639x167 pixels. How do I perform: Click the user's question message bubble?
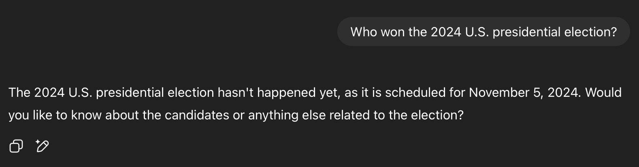[x=483, y=32]
